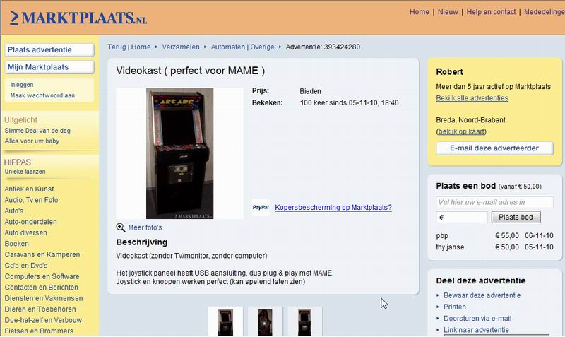Focus the euro bid amount field
Screen dimensions: 565x337
click(462, 218)
